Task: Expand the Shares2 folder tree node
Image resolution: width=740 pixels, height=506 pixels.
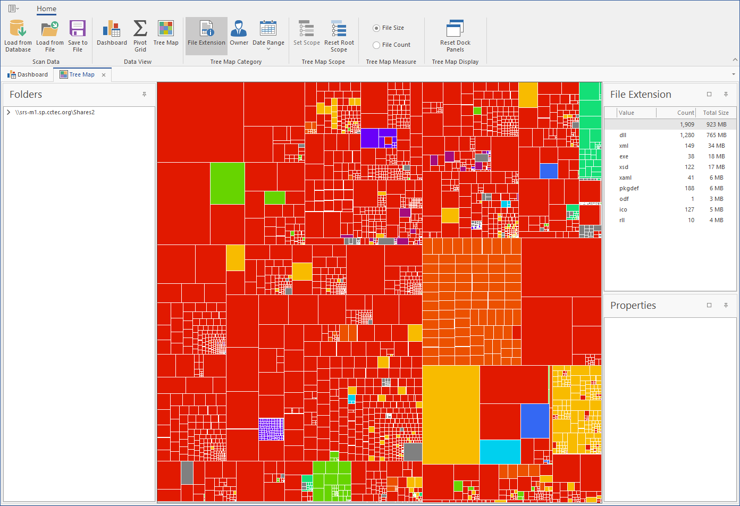Action: click(9, 113)
